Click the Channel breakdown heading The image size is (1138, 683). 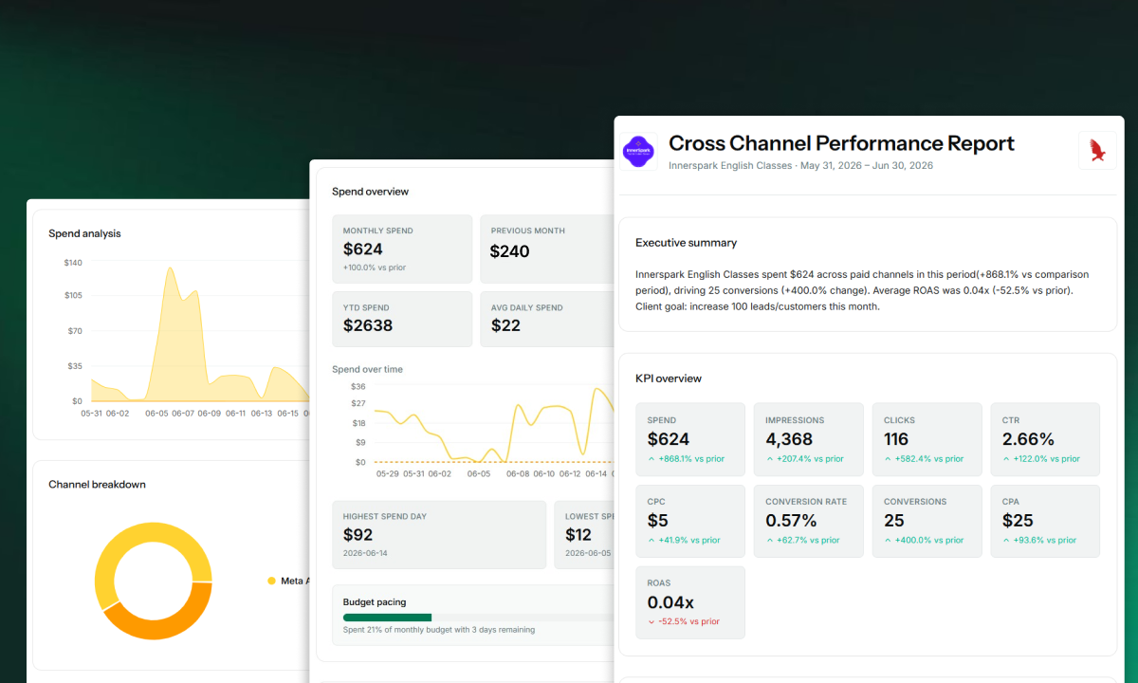coord(97,485)
